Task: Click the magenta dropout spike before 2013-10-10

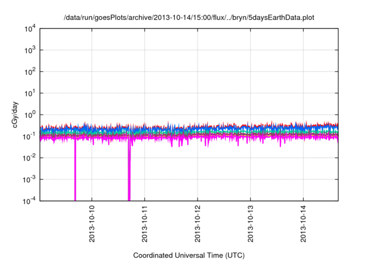Action: [75, 170]
